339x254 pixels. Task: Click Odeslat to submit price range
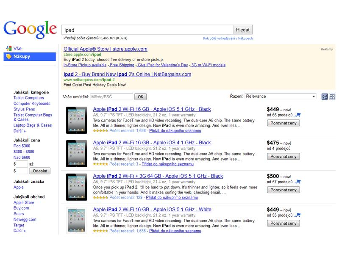(x=40, y=171)
